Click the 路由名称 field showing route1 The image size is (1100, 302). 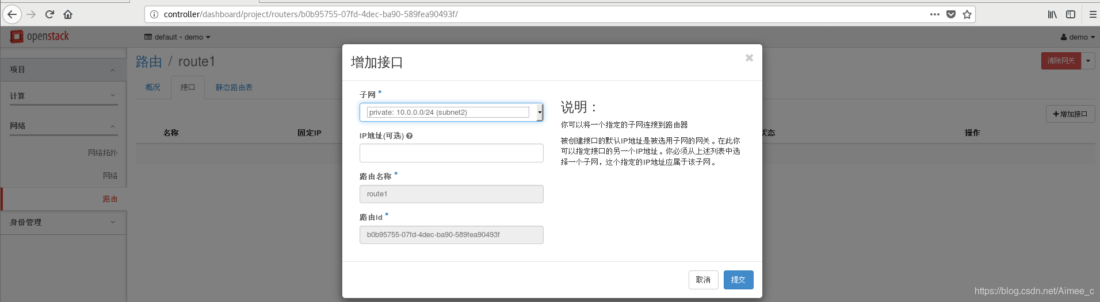coord(451,194)
